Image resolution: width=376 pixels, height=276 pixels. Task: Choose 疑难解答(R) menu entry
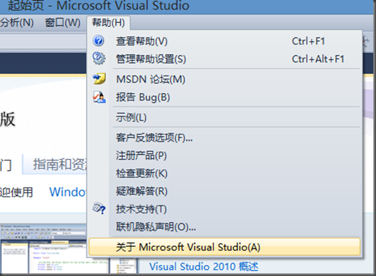pyautogui.click(x=225, y=191)
